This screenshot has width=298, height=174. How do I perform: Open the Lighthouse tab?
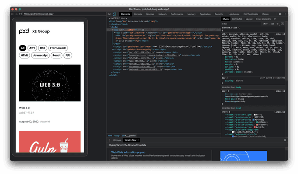[234, 14]
